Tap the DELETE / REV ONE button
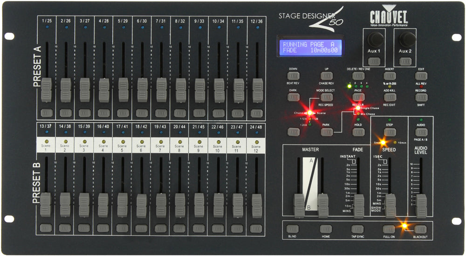 (358, 76)
